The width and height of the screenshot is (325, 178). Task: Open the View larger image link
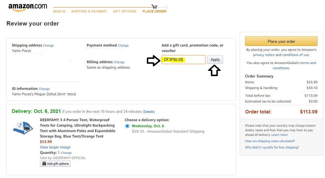55,147
